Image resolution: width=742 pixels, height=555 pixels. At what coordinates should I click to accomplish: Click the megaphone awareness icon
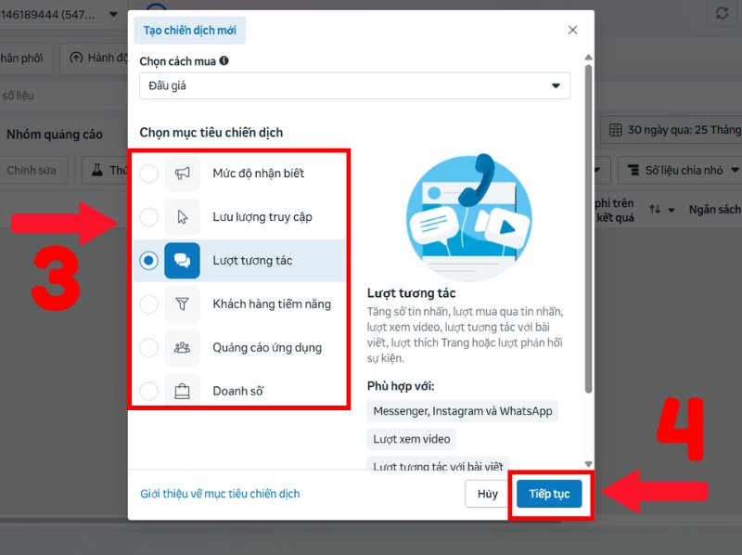pos(182,174)
